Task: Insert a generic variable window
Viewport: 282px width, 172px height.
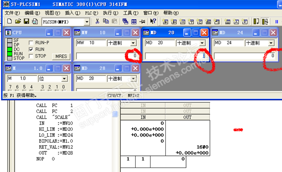Action: click(x=208, y=22)
